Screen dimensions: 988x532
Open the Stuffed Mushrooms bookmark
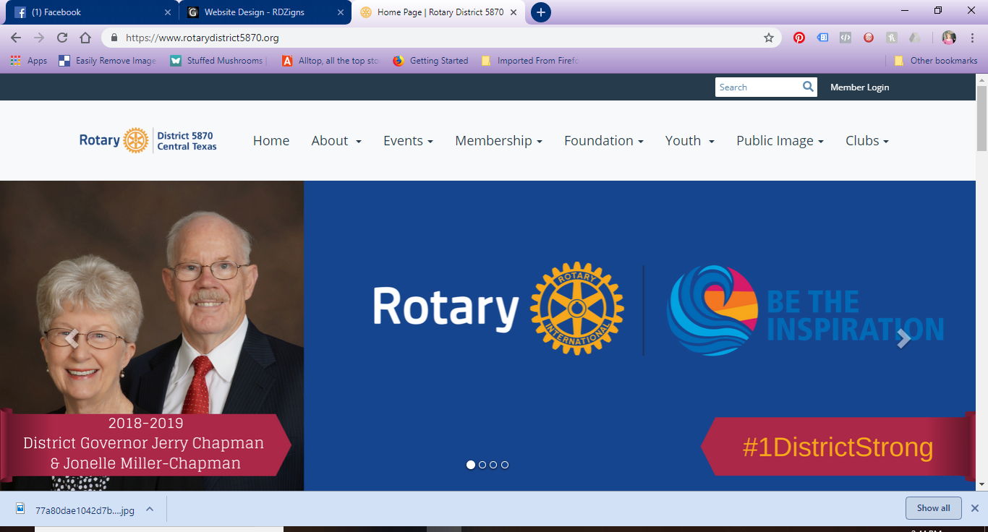click(x=218, y=61)
